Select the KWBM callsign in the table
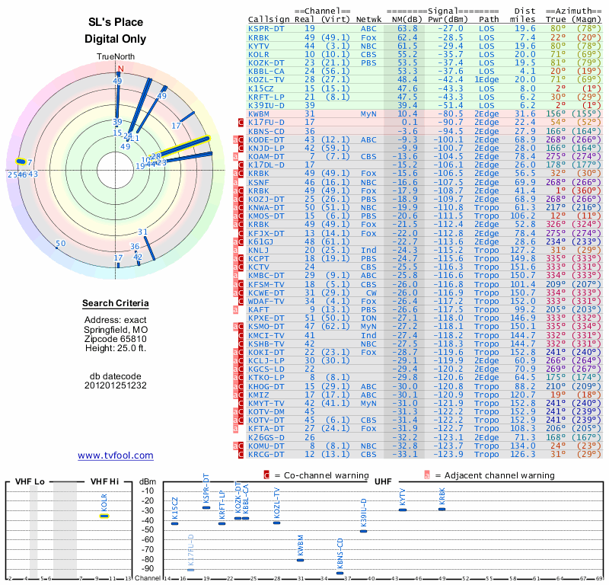 pos(259,114)
